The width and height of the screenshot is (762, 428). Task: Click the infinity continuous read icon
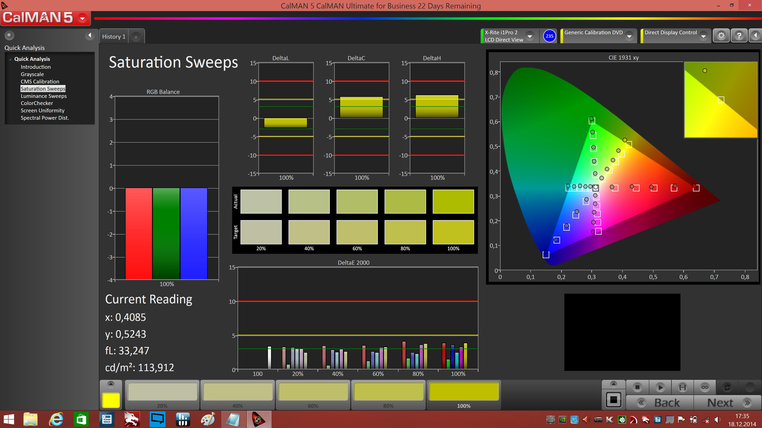point(704,387)
